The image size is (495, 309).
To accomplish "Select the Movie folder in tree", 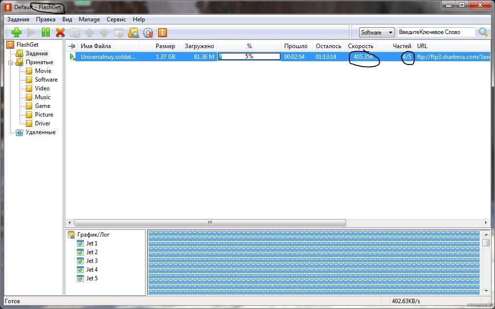I will tap(43, 71).
